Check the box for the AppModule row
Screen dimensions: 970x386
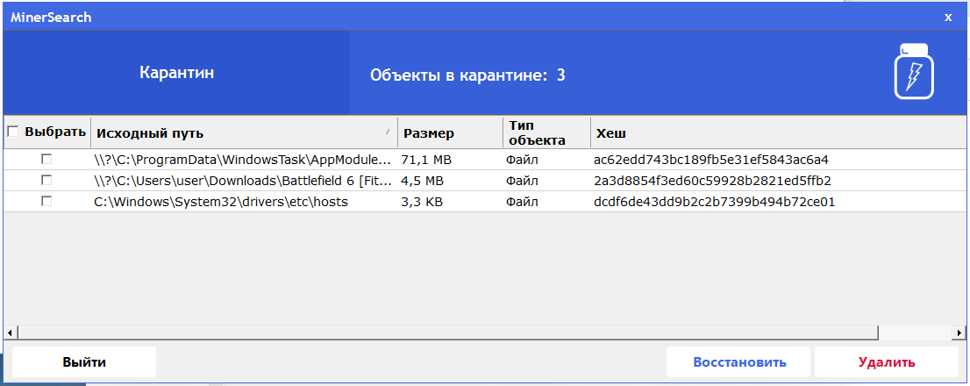(x=46, y=159)
